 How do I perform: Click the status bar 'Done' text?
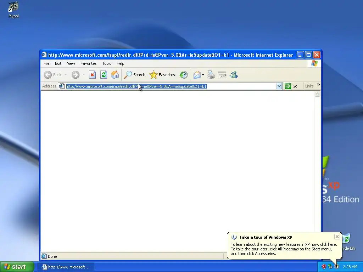pyautogui.click(x=52, y=256)
